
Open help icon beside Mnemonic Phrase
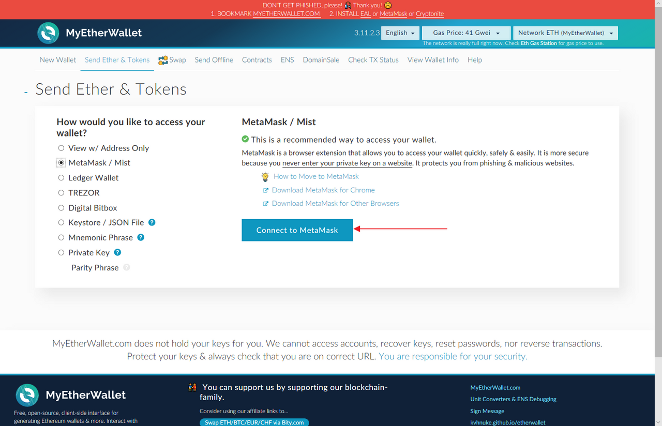click(x=141, y=237)
